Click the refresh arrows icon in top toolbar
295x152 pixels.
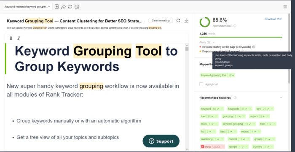(x=70, y=7)
